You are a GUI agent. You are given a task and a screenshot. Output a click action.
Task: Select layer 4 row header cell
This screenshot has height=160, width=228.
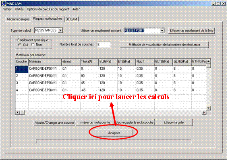(x=22, y=90)
